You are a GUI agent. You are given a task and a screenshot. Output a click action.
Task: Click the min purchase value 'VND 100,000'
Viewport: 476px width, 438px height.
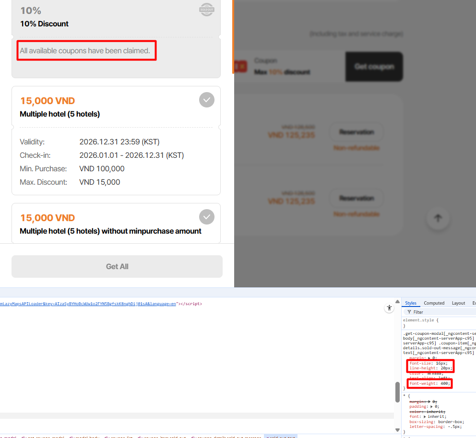click(102, 168)
